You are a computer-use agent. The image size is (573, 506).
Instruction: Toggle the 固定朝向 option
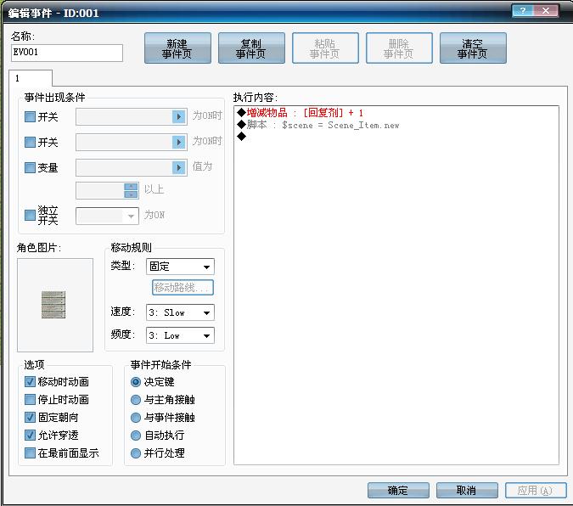[x=30, y=417]
